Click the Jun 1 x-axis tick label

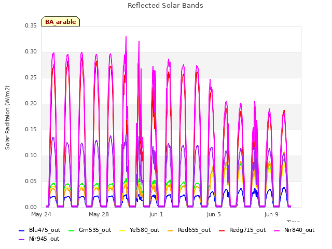pyautogui.click(x=156, y=214)
